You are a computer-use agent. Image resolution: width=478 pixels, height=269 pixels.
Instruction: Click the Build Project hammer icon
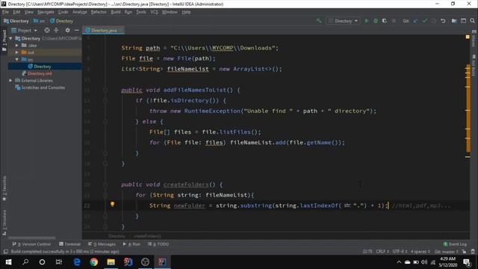319,21
